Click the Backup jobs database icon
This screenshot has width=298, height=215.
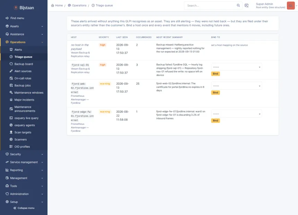point(11,85)
